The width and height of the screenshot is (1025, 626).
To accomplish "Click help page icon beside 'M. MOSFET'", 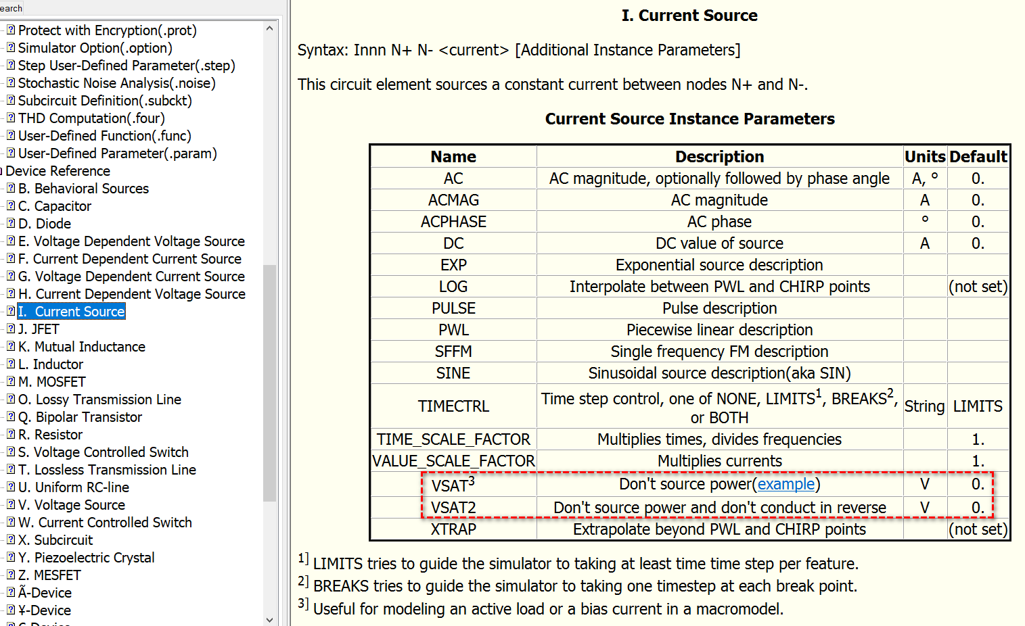I will [11, 381].
